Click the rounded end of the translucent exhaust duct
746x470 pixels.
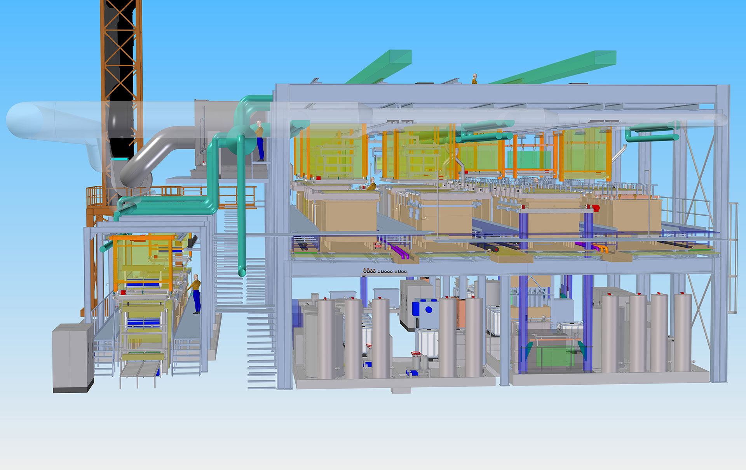point(24,119)
